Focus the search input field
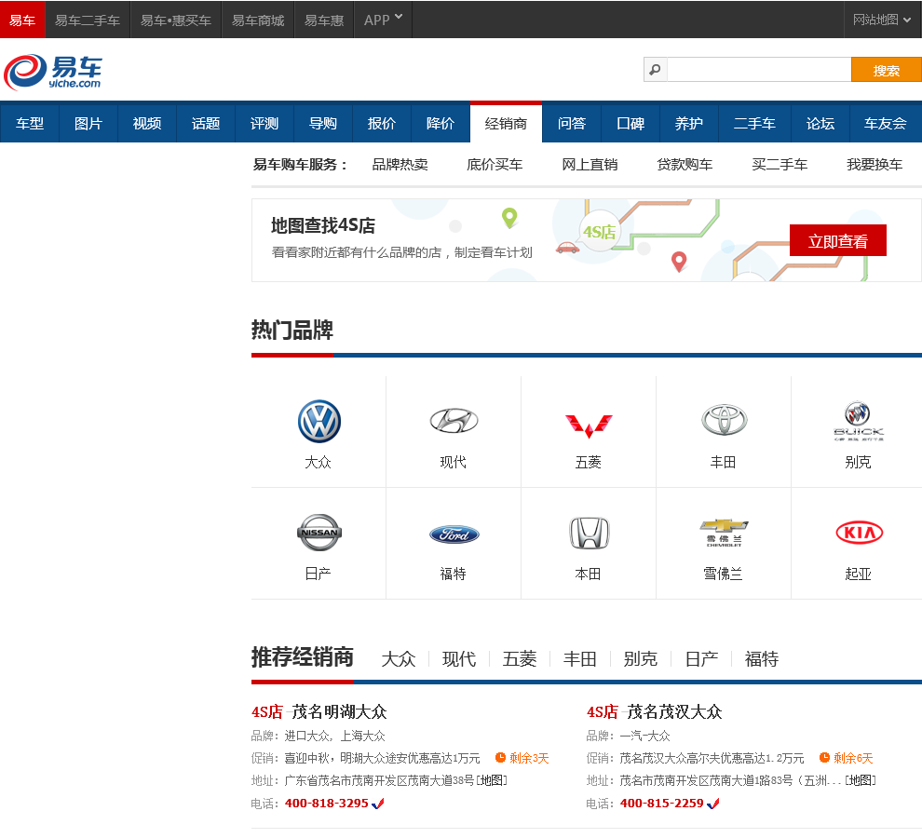 758,70
